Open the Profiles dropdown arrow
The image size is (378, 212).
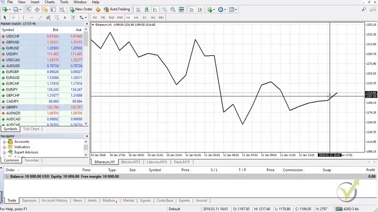click(20, 10)
